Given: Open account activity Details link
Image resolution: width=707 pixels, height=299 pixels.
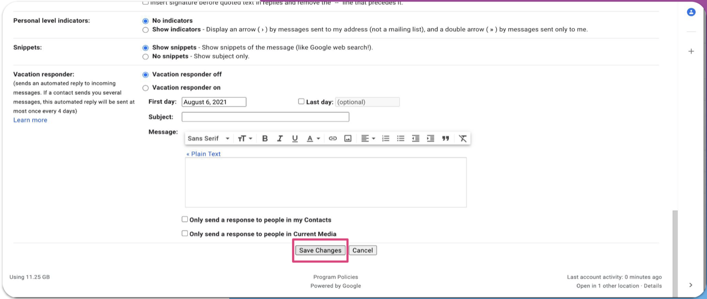Looking at the screenshot, I should (x=652, y=286).
